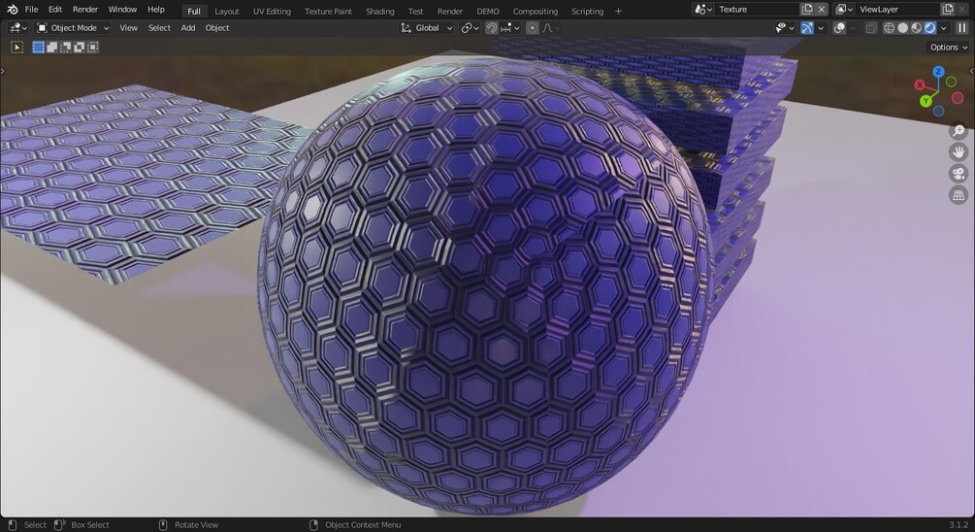Open the Render menu in top bar
The width and height of the screenshot is (975, 532).
[85, 10]
